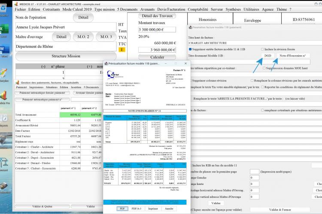
Task: Click the Note d'Honoraires n° button
Action: (x=293, y=56)
